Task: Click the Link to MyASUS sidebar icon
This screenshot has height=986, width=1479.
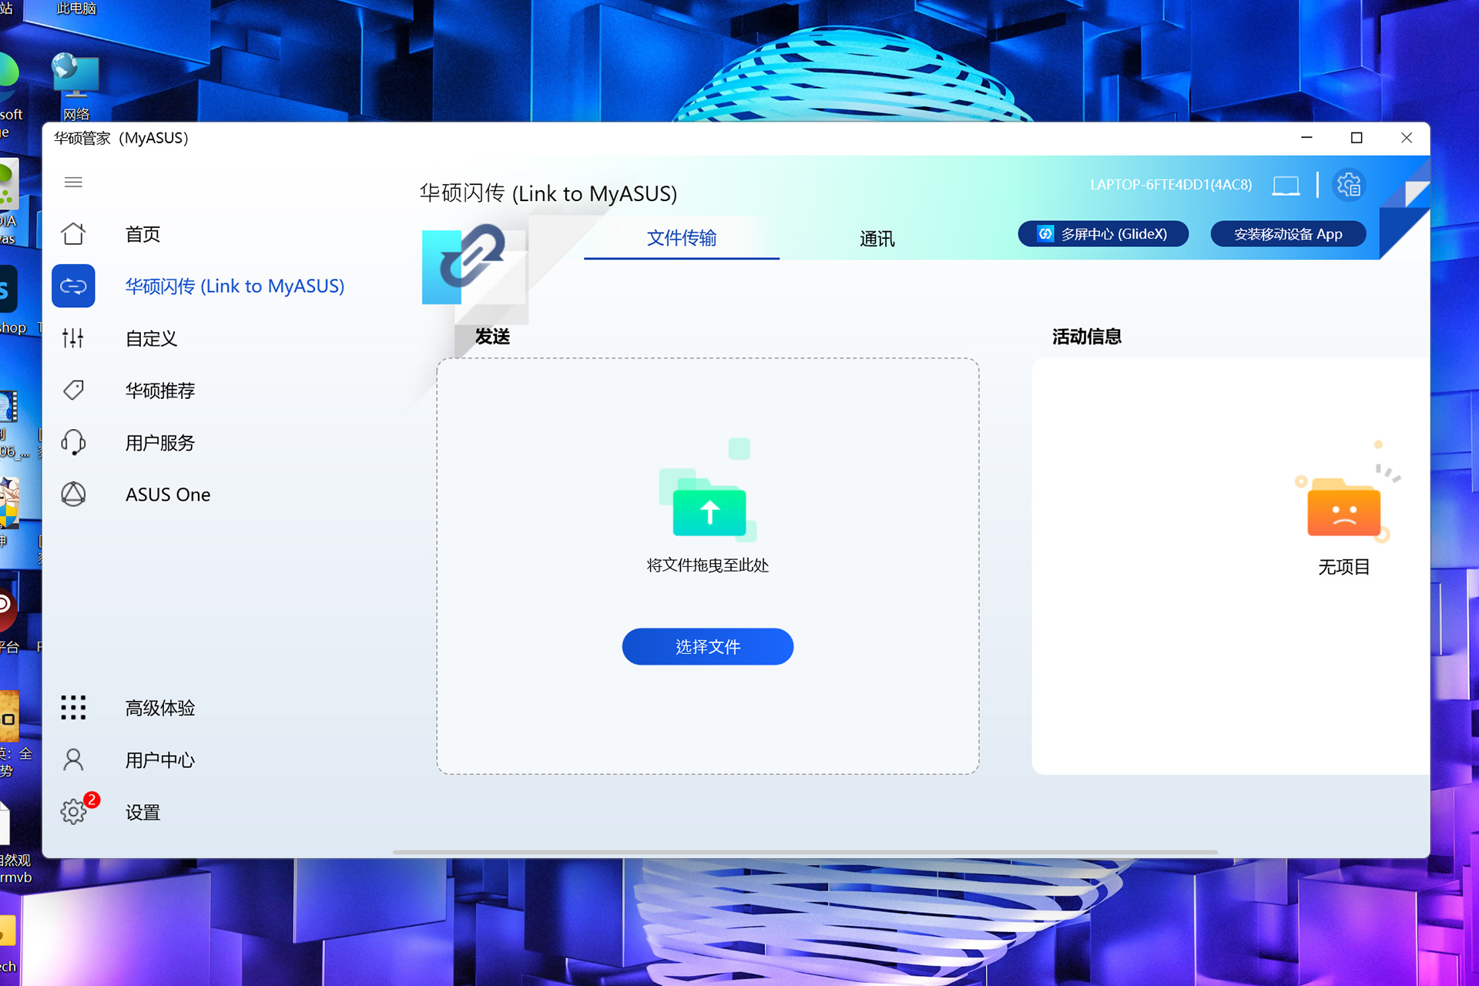Action: pyautogui.click(x=73, y=286)
